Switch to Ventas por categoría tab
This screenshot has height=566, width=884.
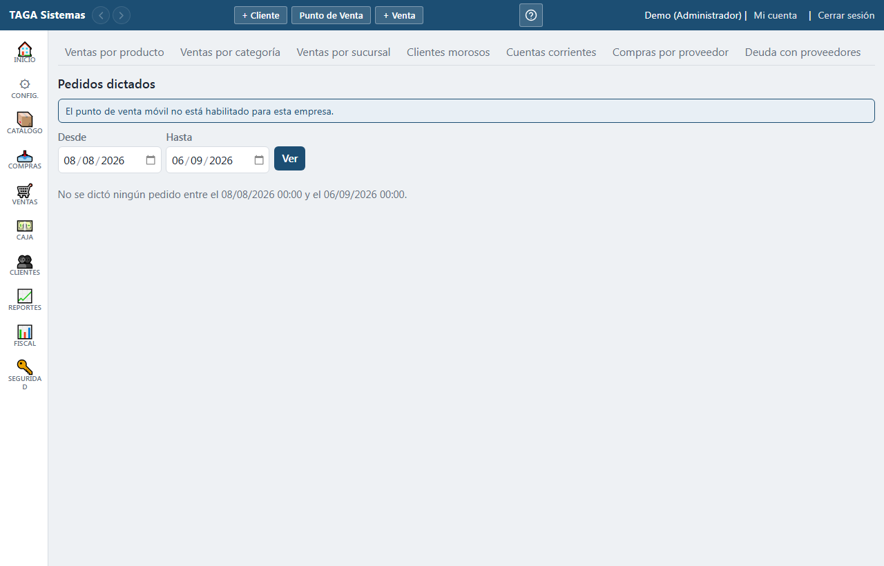point(230,52)
